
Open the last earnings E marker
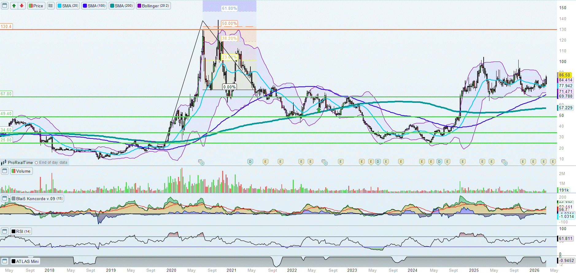pos(553,162)
